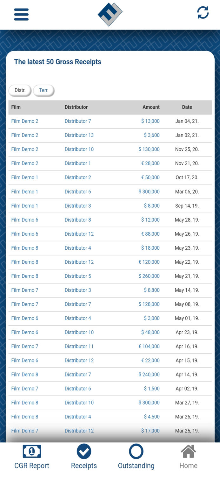Select the Receipts checkmark icon
The image size is (220, 477).
(x=84, y=451)
